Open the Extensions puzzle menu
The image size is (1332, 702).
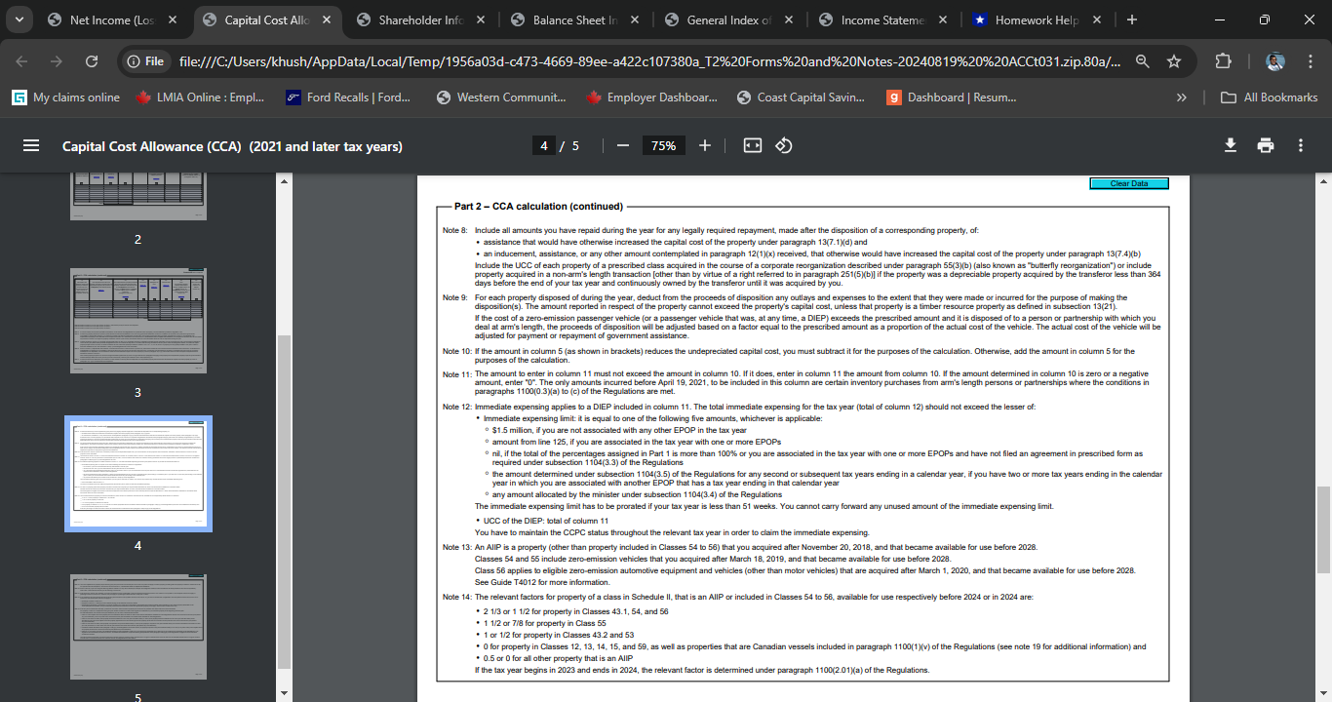tap(1224, 61)
